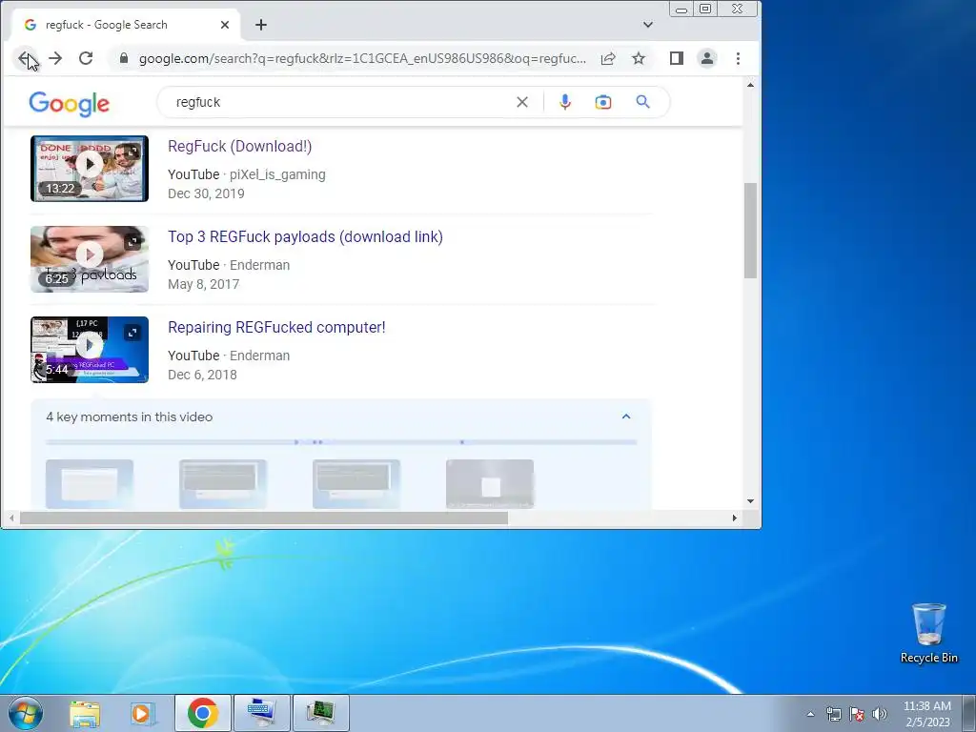Search by image with camera icon
Viewport: 976px width, 732px height.
click(x=603, y=102)
